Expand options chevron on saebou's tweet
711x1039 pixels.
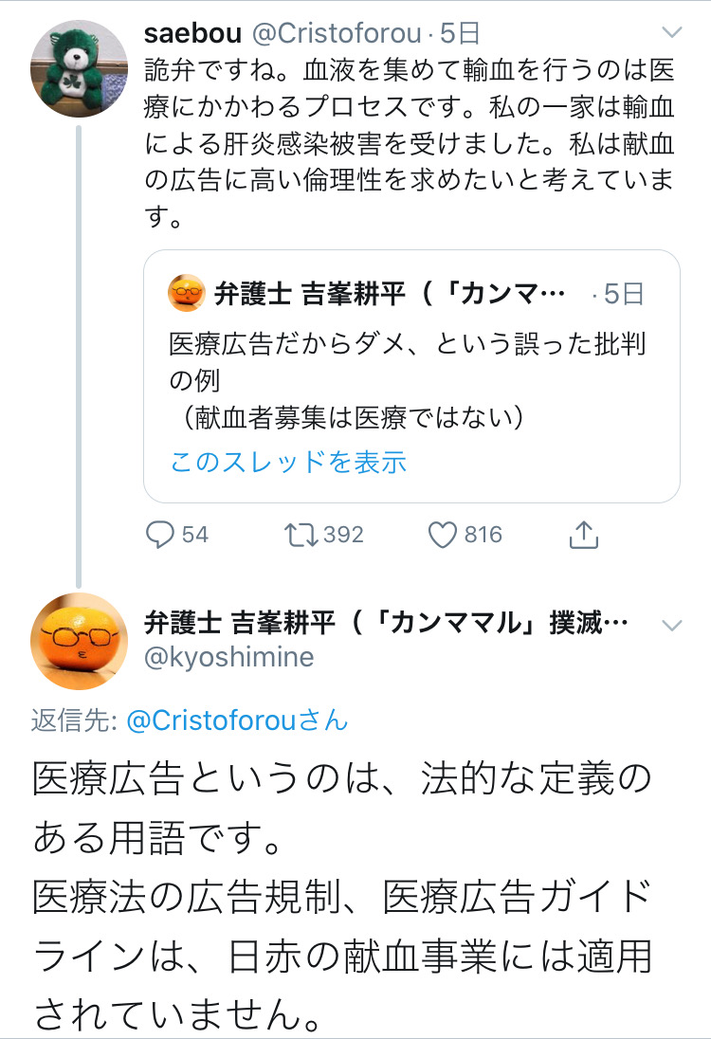pyautogui.click(x=671, y=33)
